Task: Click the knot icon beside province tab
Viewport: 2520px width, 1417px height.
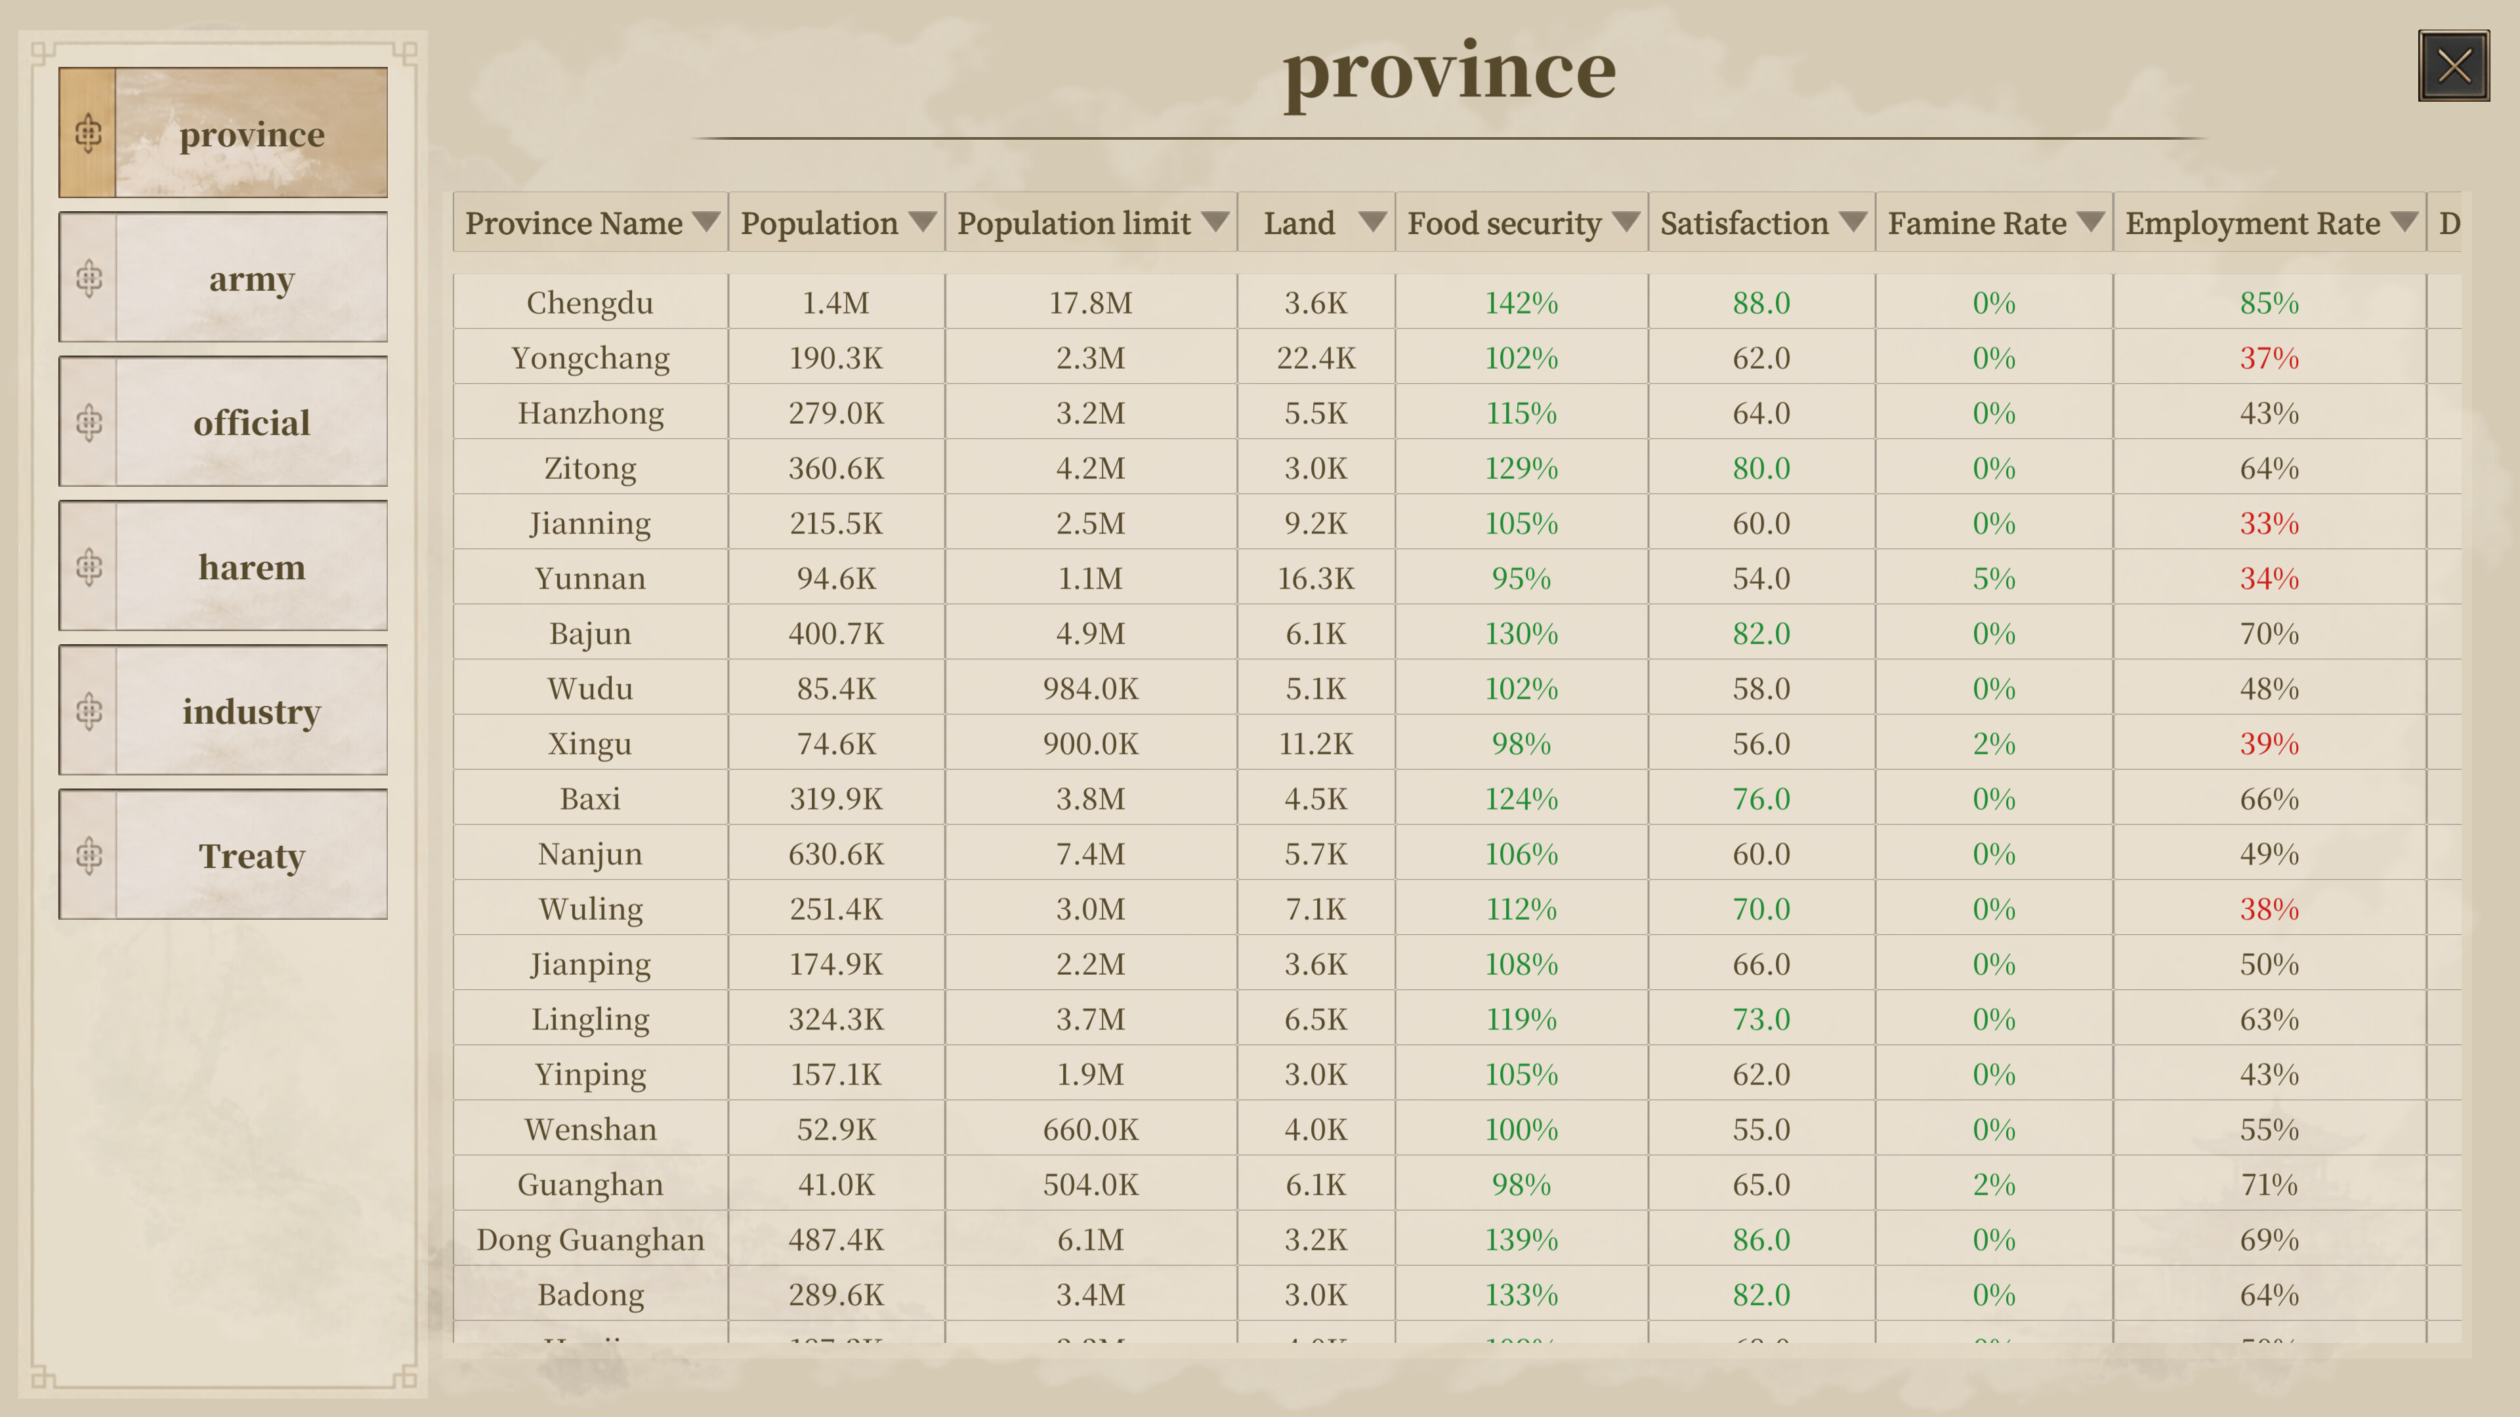Action: (88, 133)
